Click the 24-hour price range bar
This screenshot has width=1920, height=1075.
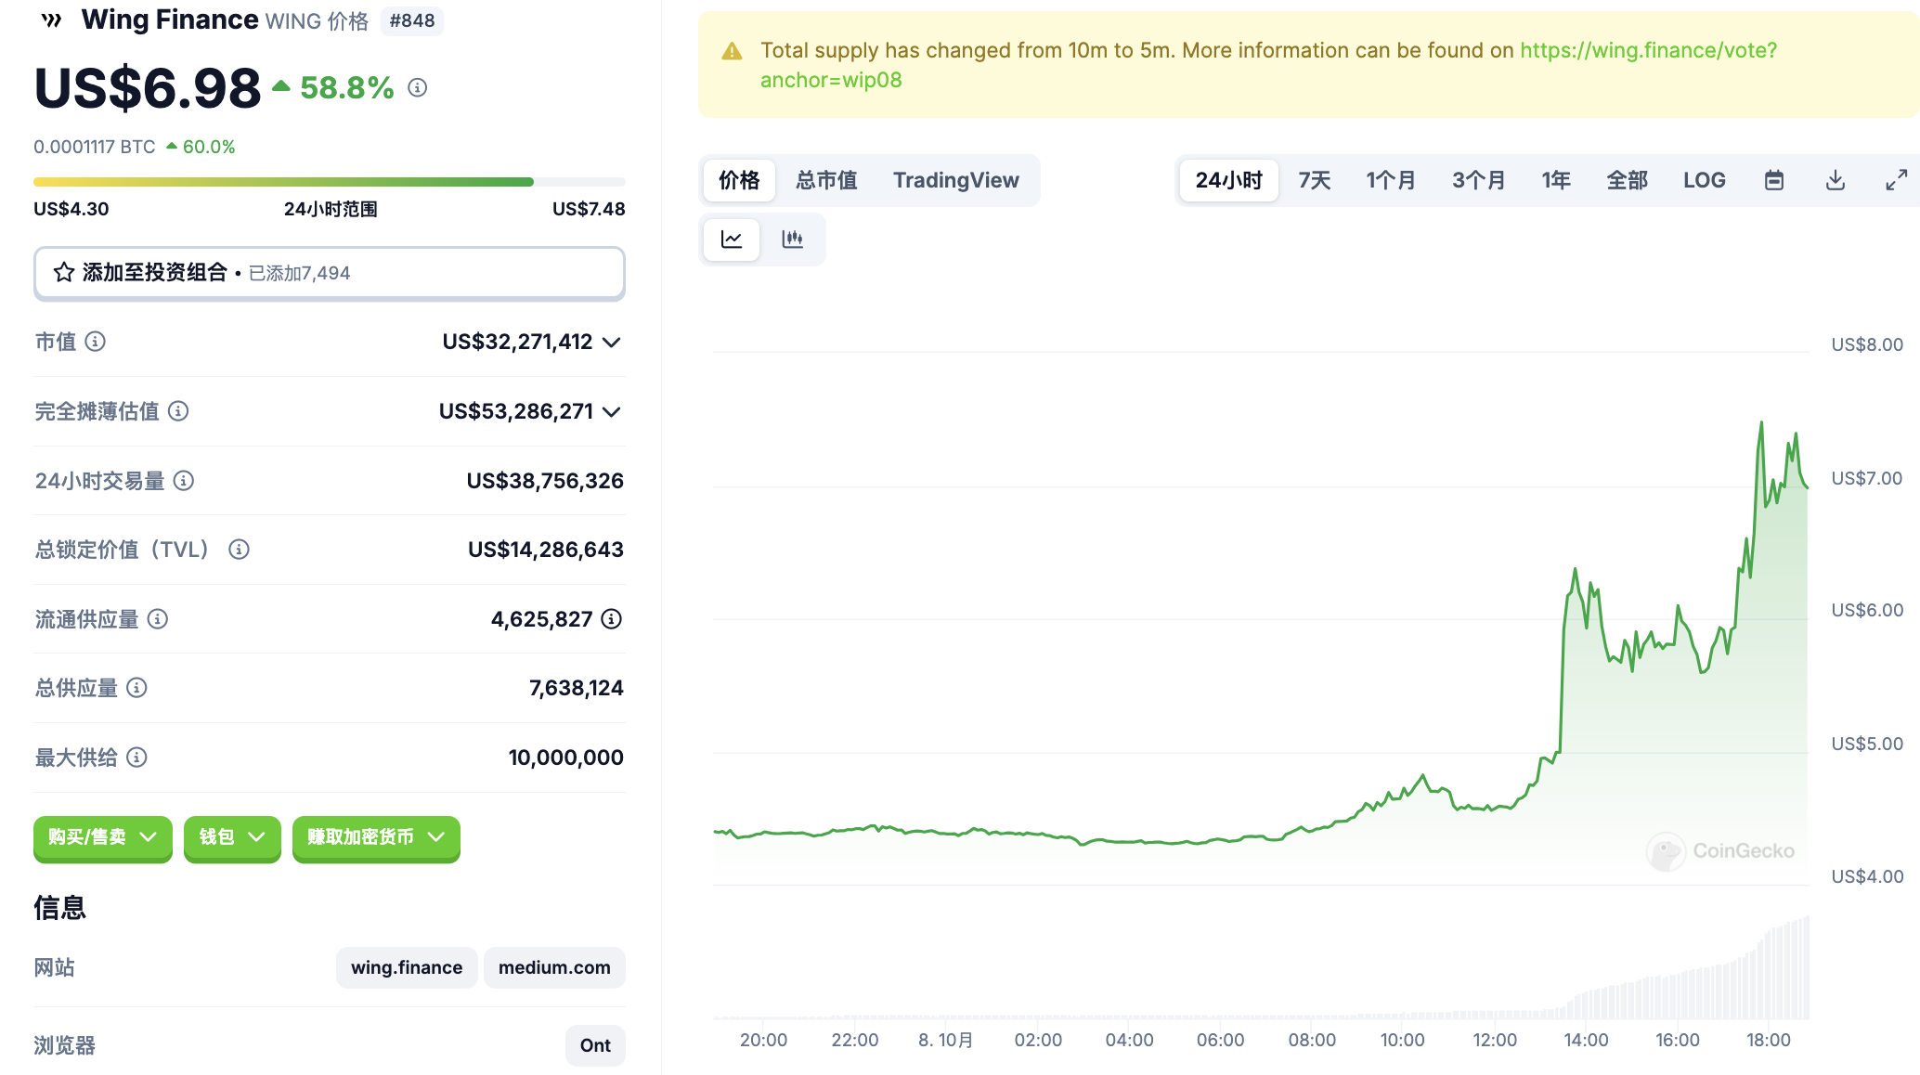point(329,182)
